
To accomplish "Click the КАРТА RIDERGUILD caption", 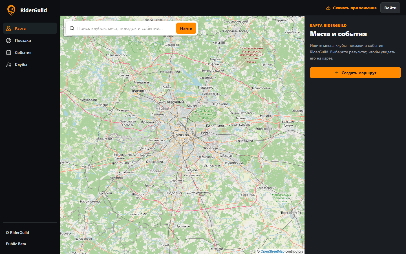I will [328, 25].
